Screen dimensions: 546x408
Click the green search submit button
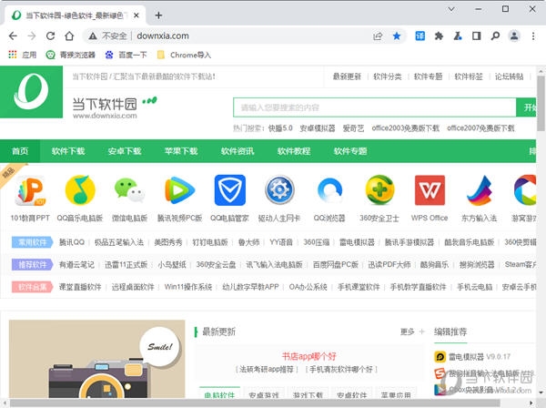tap(526, 107)
